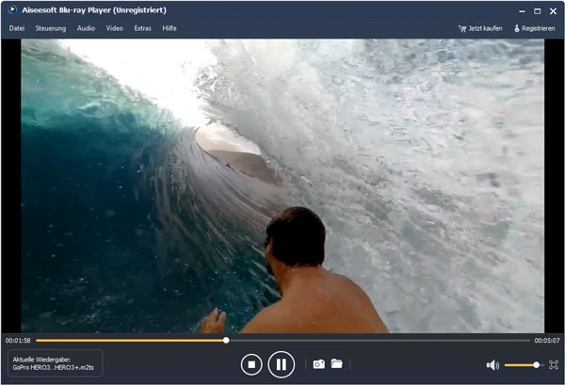Screen dimensions: 565x385
Task: Open the Hilfe menu
Action: tap(169, 28)
